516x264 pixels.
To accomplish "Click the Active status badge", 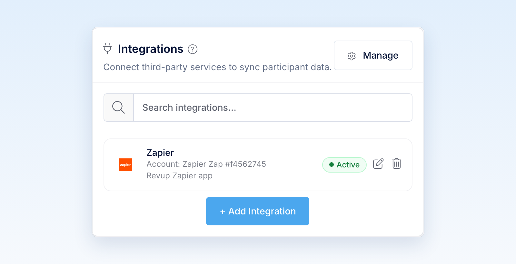I will click(x=344, y=165).
